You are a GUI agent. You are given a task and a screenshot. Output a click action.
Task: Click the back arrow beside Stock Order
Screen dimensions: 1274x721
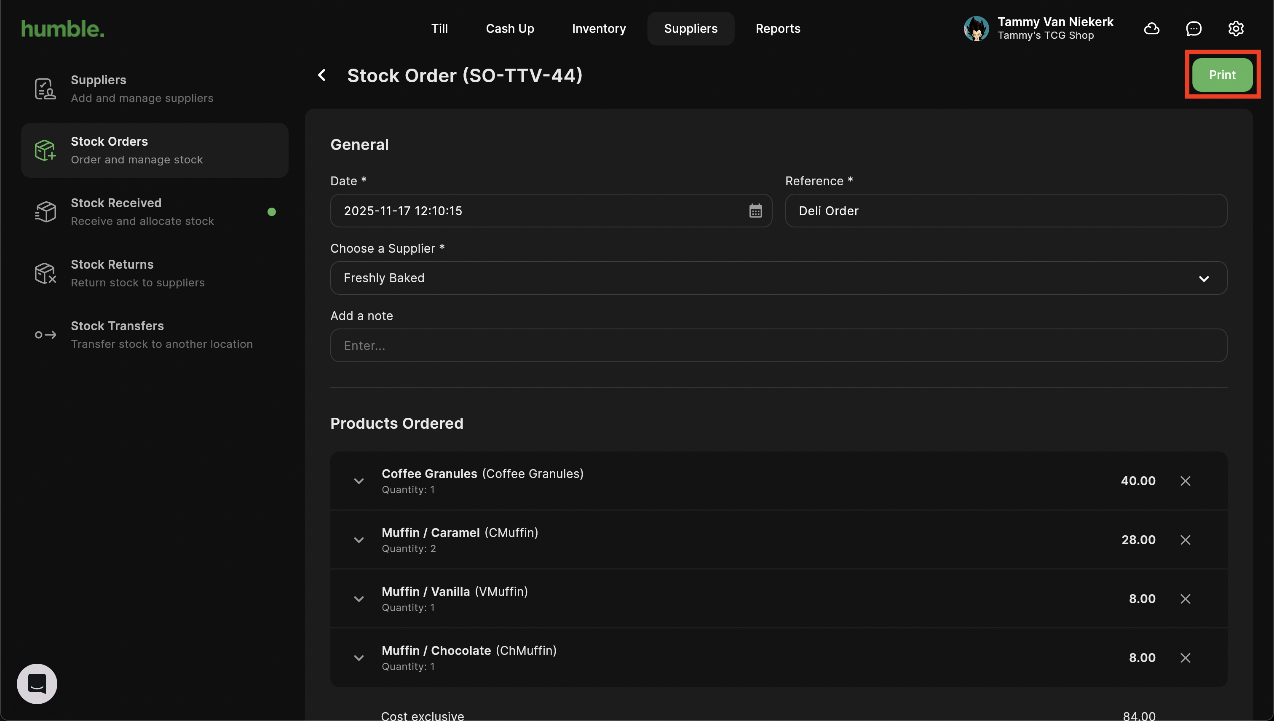pos(322,75)
